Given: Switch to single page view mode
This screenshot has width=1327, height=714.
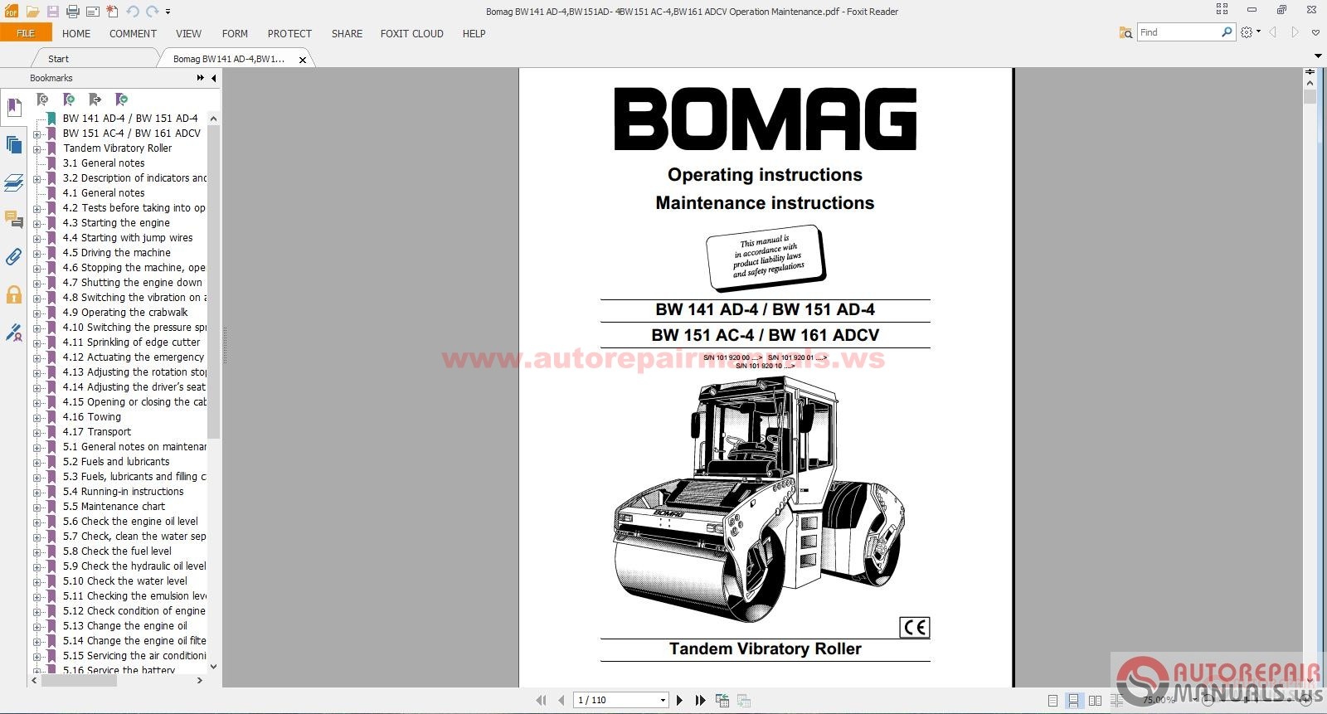Looking at the screenshot, I should [1052, 701].
